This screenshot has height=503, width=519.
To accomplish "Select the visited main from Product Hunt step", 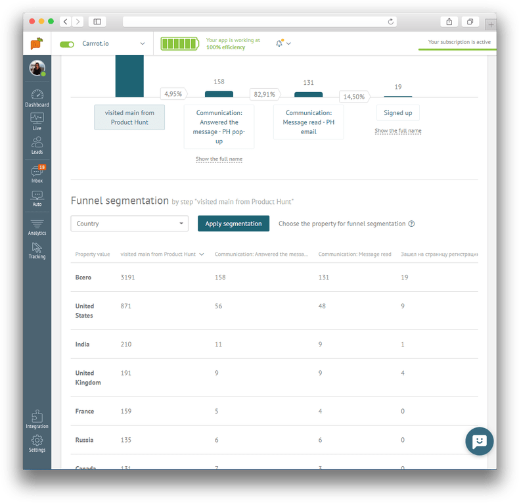I will pos(129,117).
